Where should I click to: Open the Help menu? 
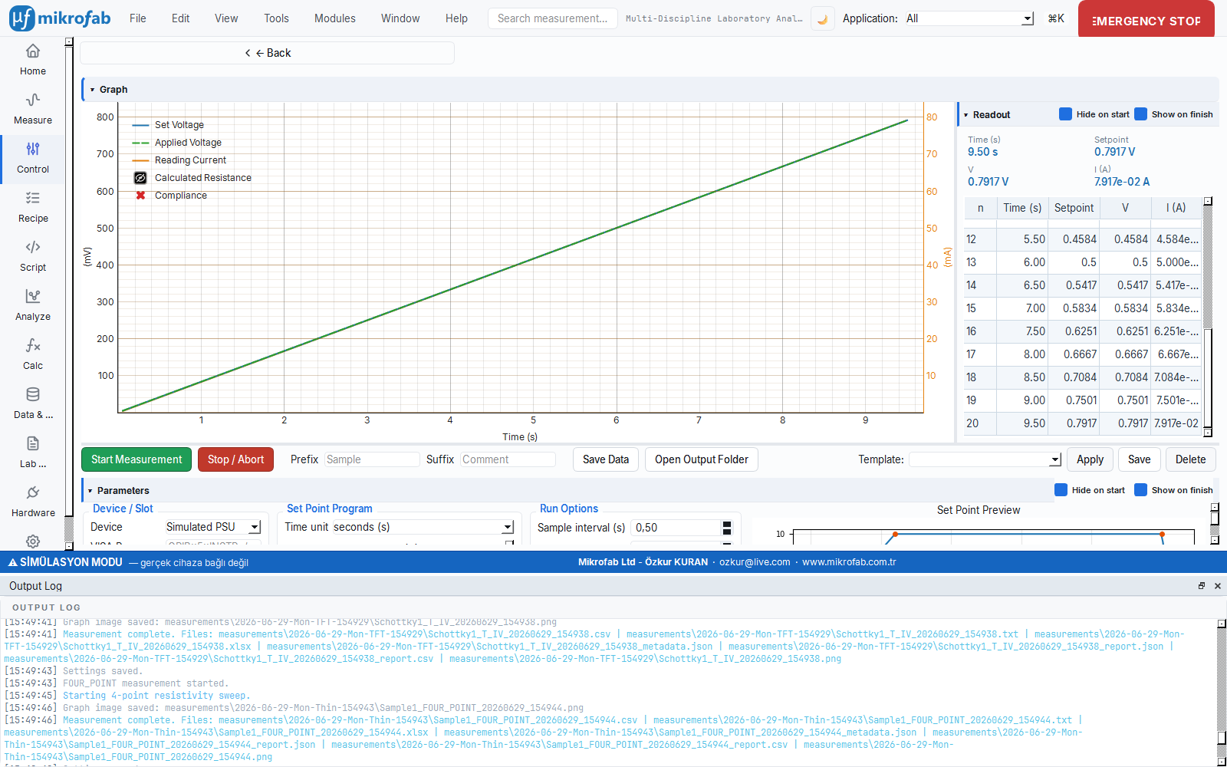(x=456, y=18)
